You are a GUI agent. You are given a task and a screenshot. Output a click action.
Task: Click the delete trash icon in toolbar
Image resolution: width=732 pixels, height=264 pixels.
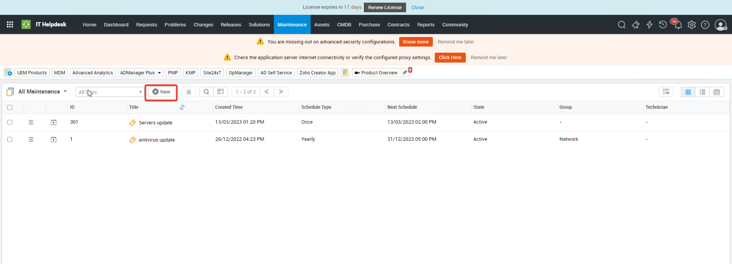189,92
